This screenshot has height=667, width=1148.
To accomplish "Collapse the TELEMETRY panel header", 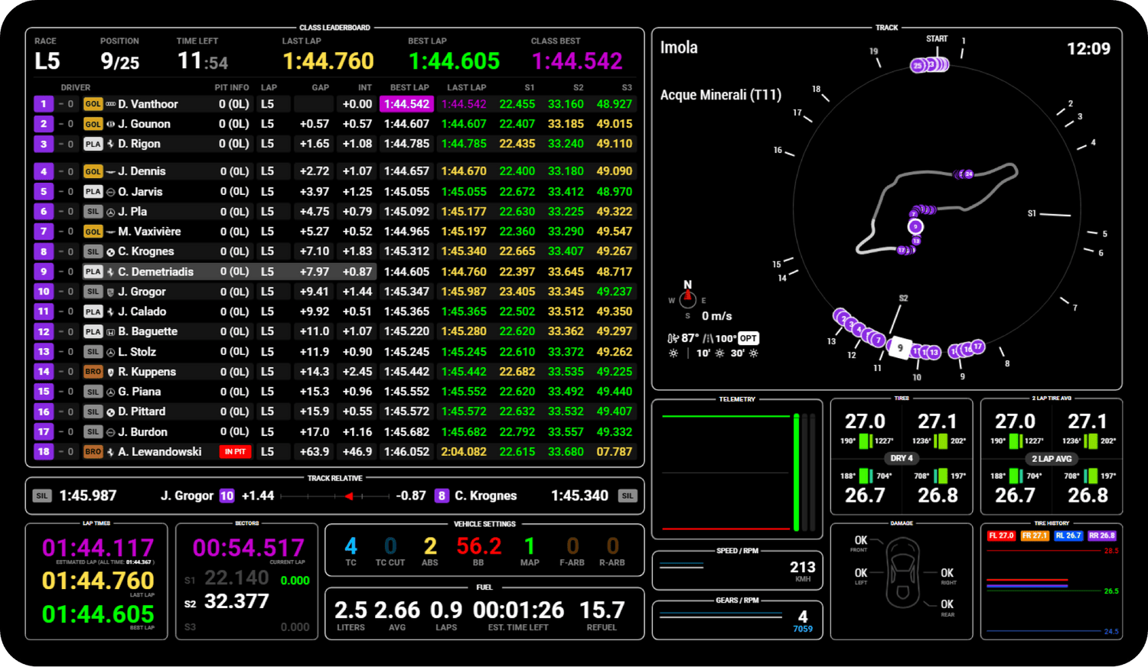I will point(737,399).
